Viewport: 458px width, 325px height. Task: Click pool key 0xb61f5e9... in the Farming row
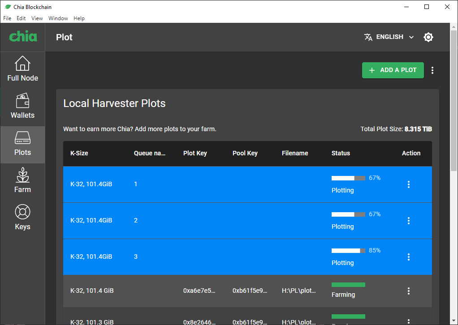(250, 291)
